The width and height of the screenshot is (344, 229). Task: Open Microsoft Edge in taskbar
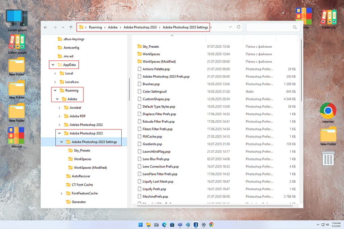[164, 225]
